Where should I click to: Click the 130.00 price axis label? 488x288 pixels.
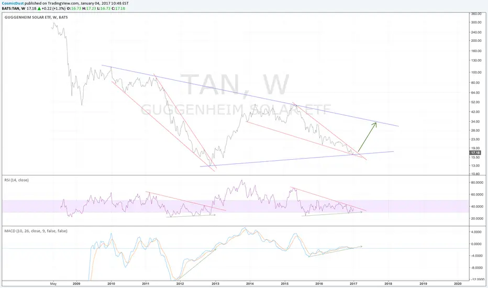pos(476,60)
